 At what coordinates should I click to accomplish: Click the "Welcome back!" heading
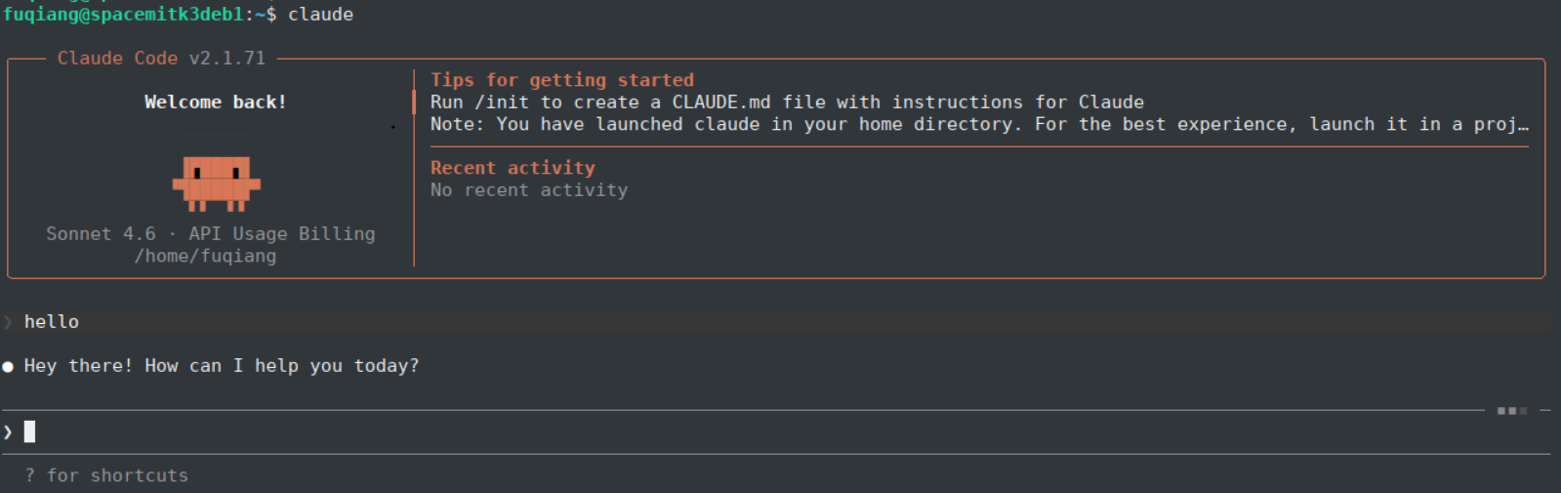point(216,103)
